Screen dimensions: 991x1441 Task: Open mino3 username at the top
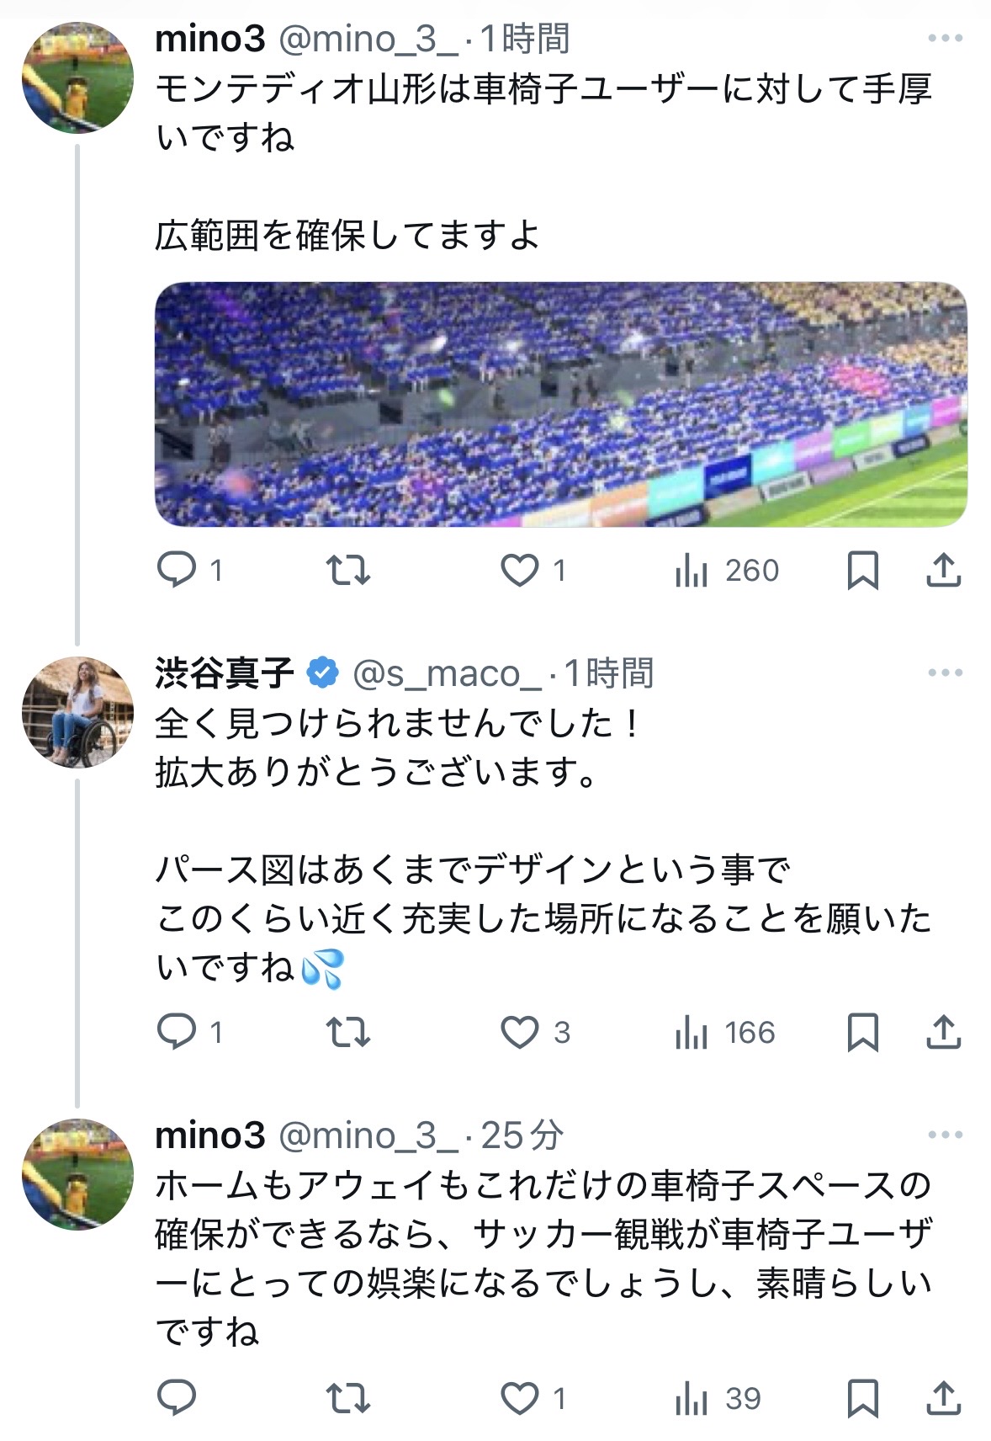(209, 39)
